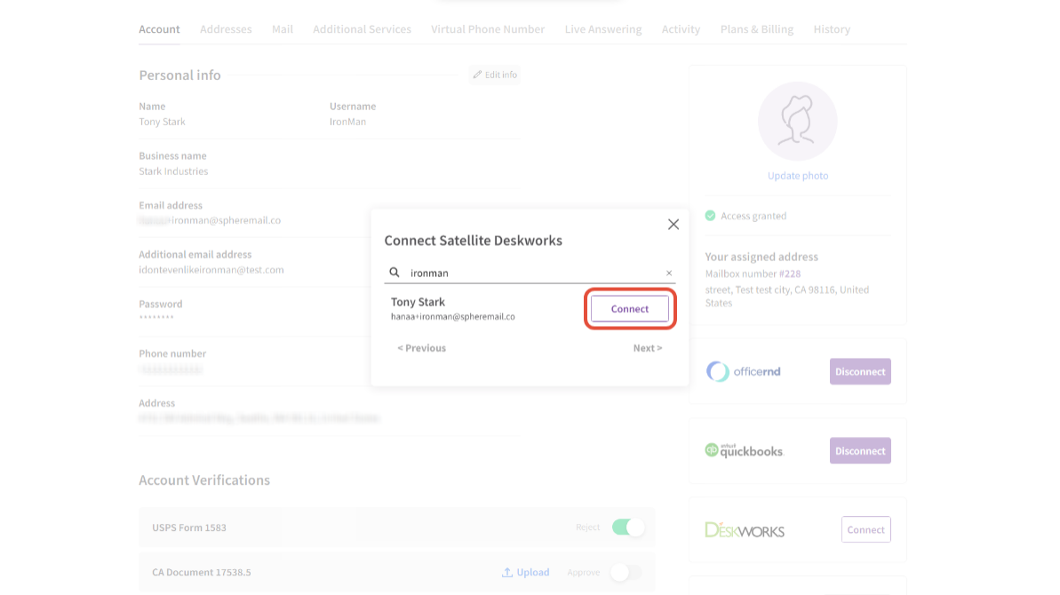Click Update photo link

pos(798,176)
